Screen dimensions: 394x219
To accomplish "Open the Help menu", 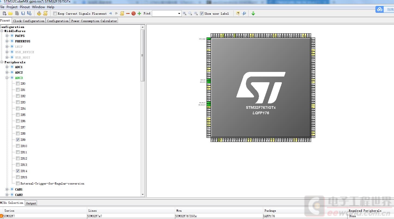I will pos(51,7).
